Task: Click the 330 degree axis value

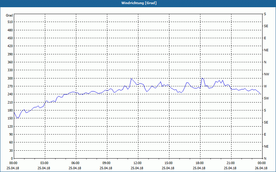Action: [10, 70]
